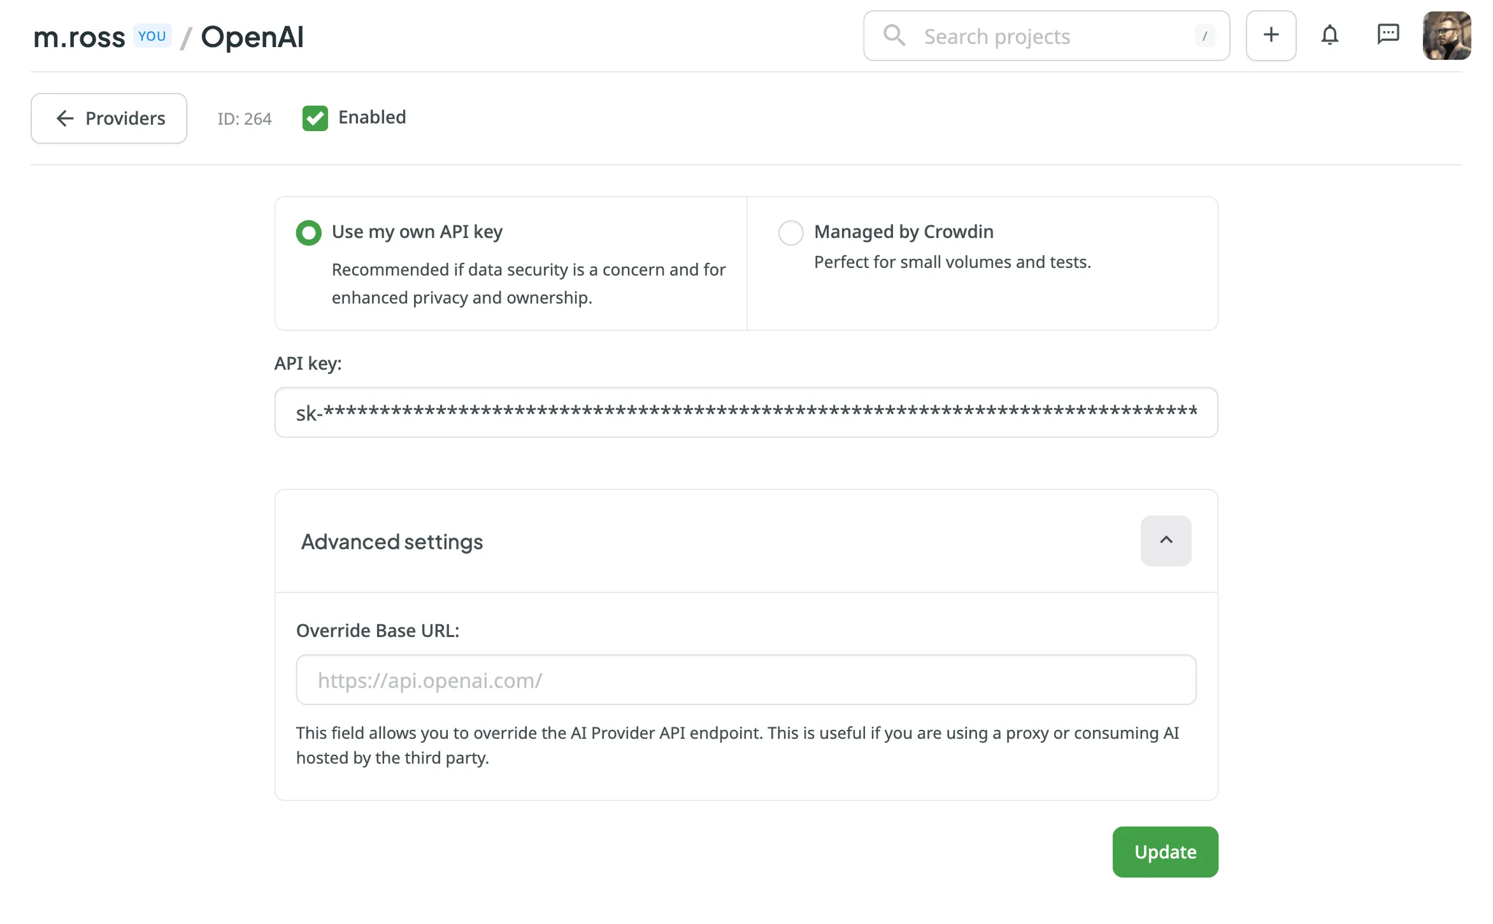
Task: Click the plus icon to create new project
Action: 1271,36
